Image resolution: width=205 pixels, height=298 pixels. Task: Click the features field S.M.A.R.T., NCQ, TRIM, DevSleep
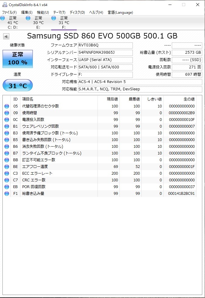[x=140, y=89]
